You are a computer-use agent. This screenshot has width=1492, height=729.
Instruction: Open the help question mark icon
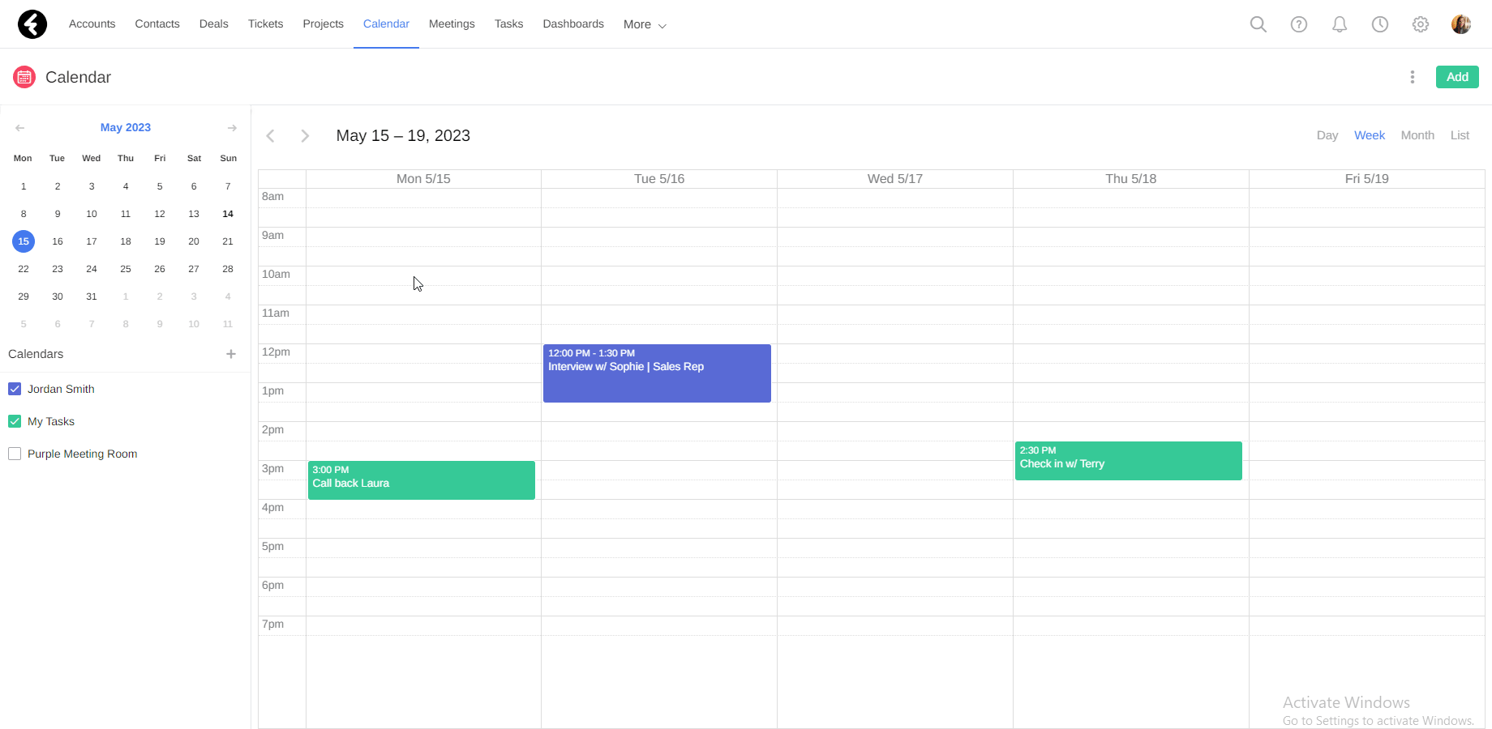(x=1299, y=24)
